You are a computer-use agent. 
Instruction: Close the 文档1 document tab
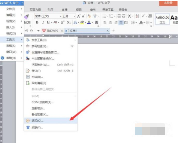tap(107, 31)
